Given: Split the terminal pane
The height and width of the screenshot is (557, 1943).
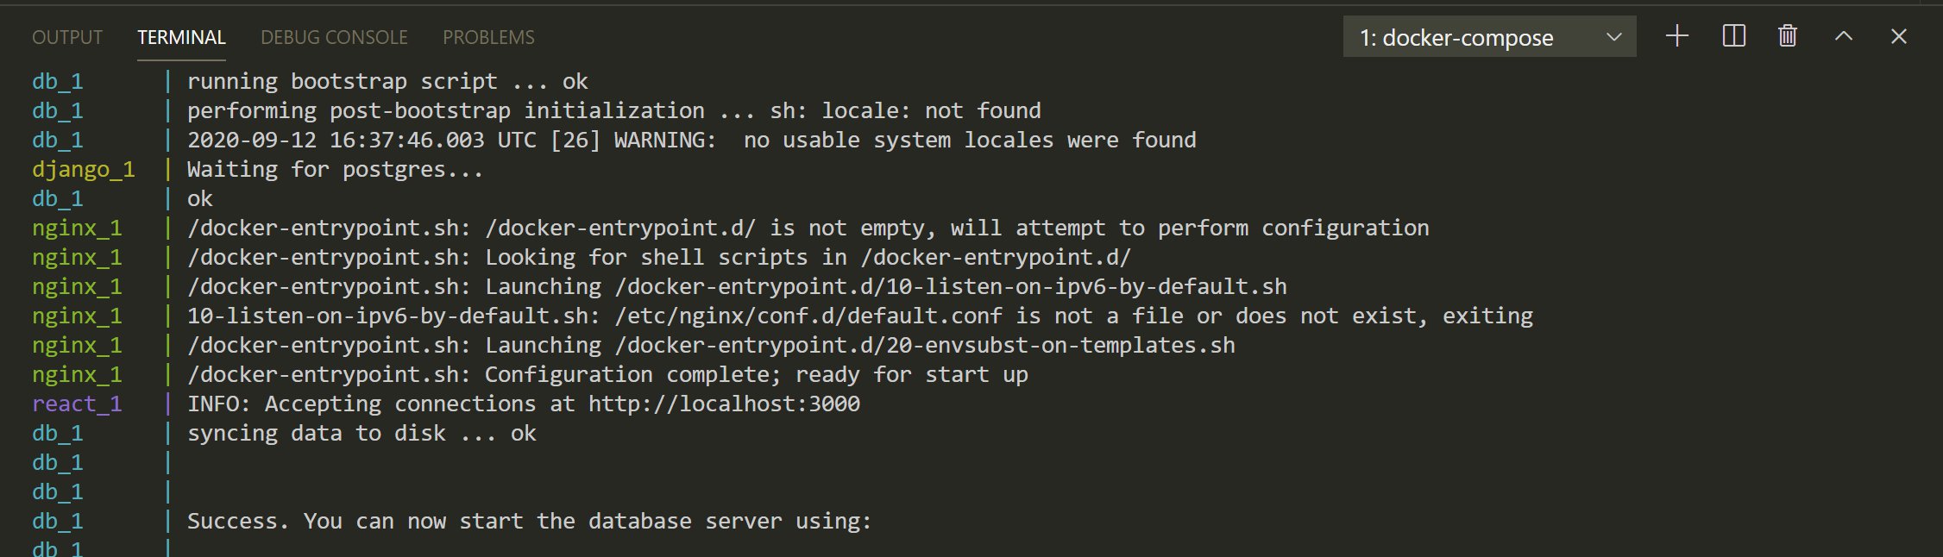Looking at the screenshot, I should tap(1733, 36).
